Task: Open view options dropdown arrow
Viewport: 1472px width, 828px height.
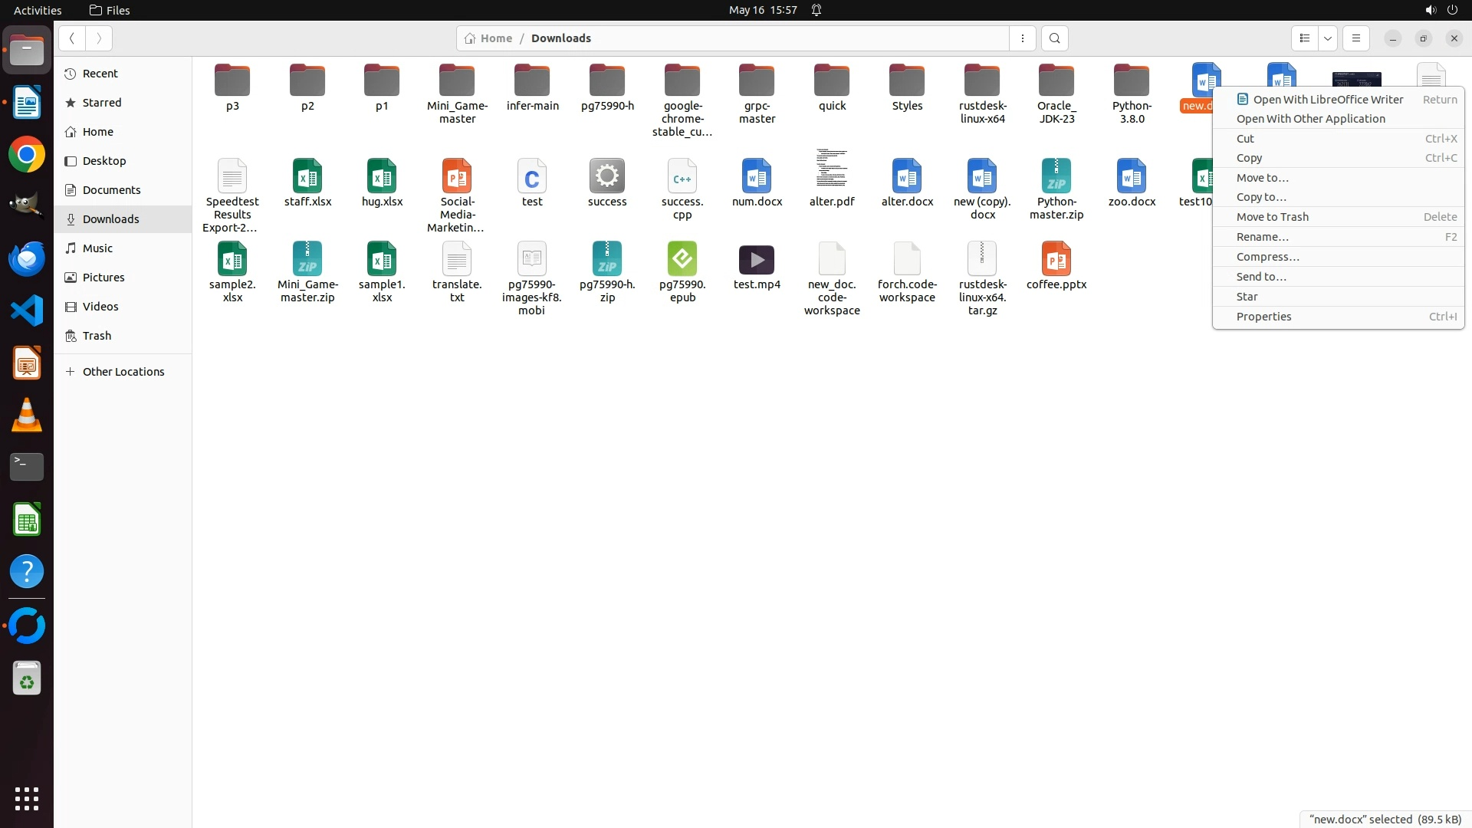Action: [x=1328, y=38]
